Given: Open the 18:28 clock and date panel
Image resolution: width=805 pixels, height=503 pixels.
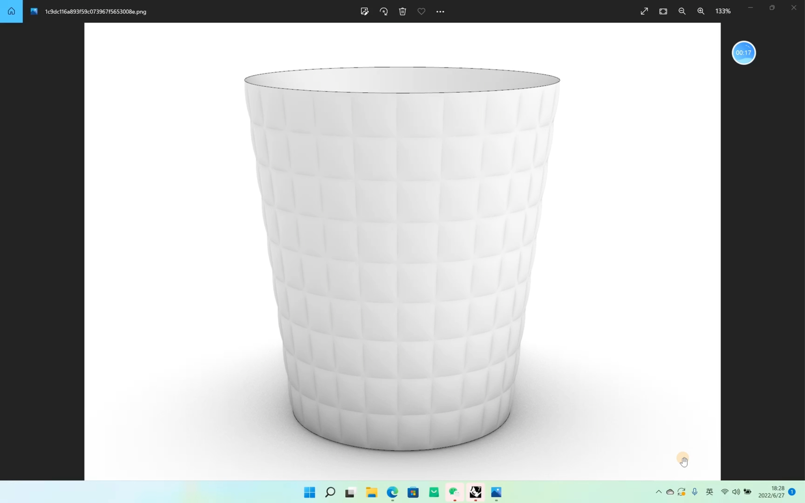Looking at the screenshot, I should click(x=771, y=492).
